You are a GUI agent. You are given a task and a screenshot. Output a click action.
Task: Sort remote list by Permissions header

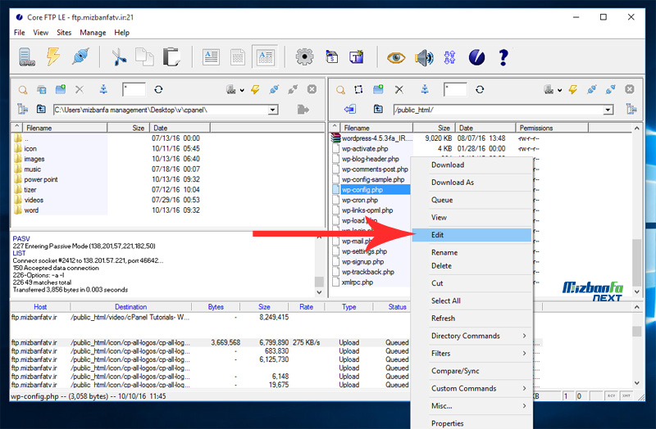coord(551,128)
